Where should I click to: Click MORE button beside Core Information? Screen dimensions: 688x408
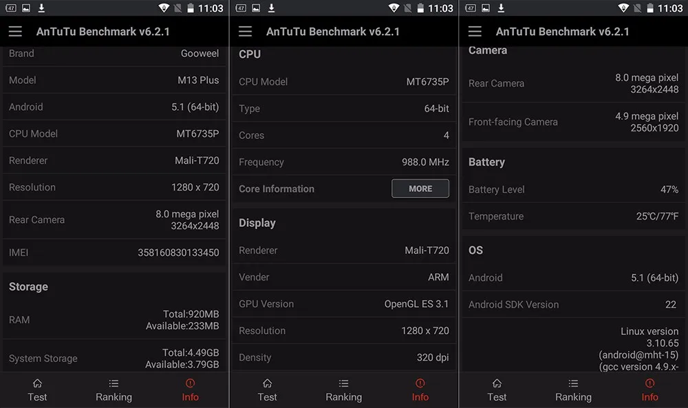coord(420,189)
